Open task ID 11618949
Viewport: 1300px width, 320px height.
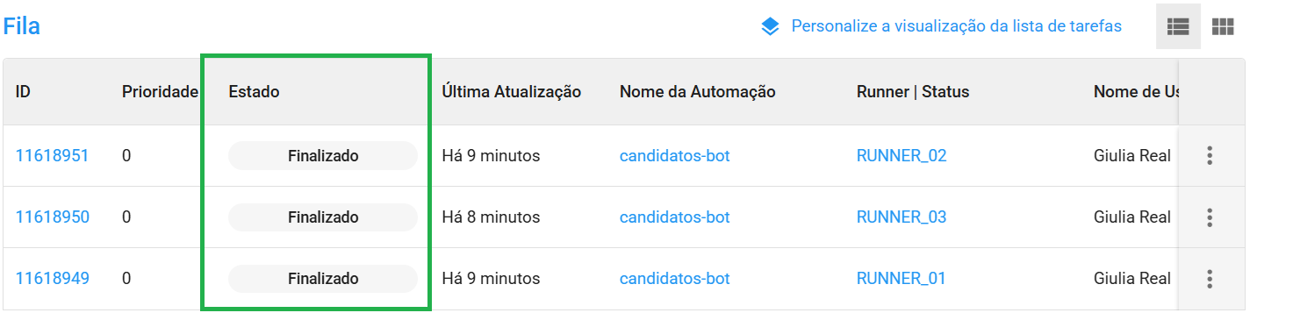(52, 279)
